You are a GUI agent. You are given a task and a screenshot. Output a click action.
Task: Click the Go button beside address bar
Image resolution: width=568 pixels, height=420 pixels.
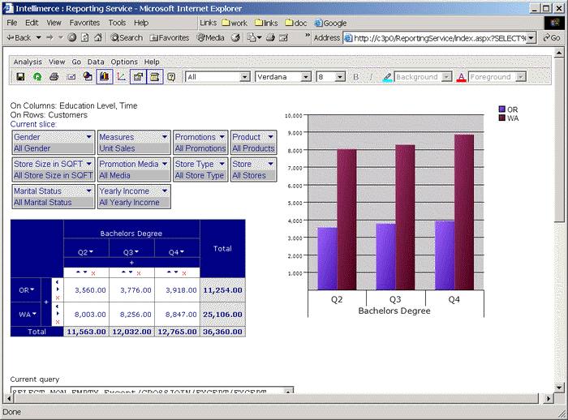coord(552,37)
